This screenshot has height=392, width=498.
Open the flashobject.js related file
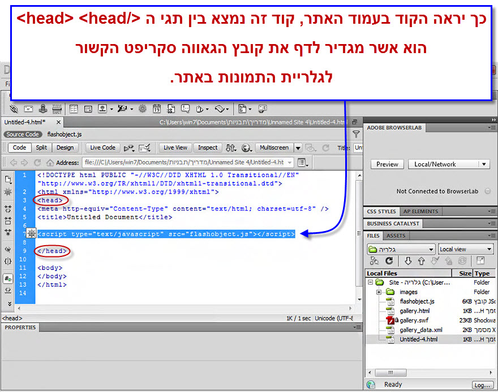point(65,134)
